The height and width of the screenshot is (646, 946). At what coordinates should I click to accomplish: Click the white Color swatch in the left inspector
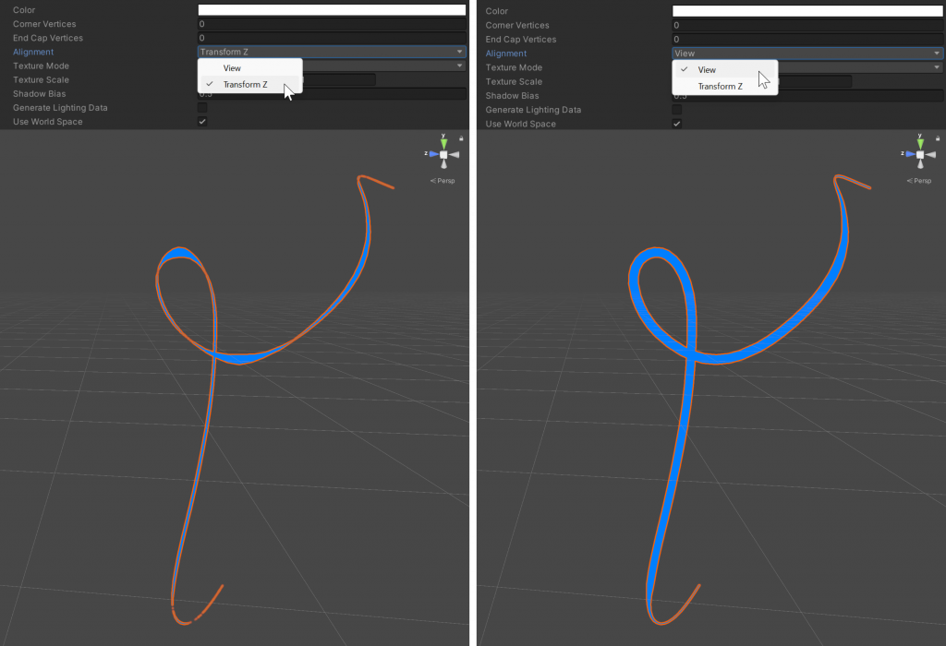click(x=331, y=9)
